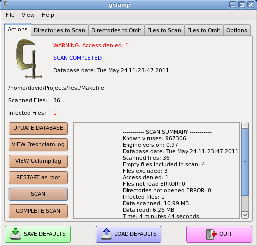257x246 pixels.
Task: Click 'Time: 4 minutes 44 seconds' line
Action: (161, 216)
